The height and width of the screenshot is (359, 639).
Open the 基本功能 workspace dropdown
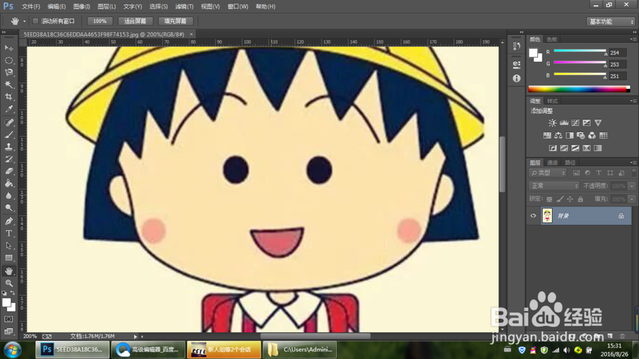(x=610, y=22)
